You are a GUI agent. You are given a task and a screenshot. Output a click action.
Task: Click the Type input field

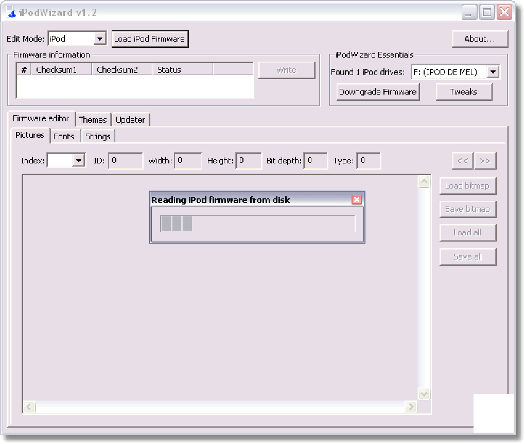(x=369, y=160)
